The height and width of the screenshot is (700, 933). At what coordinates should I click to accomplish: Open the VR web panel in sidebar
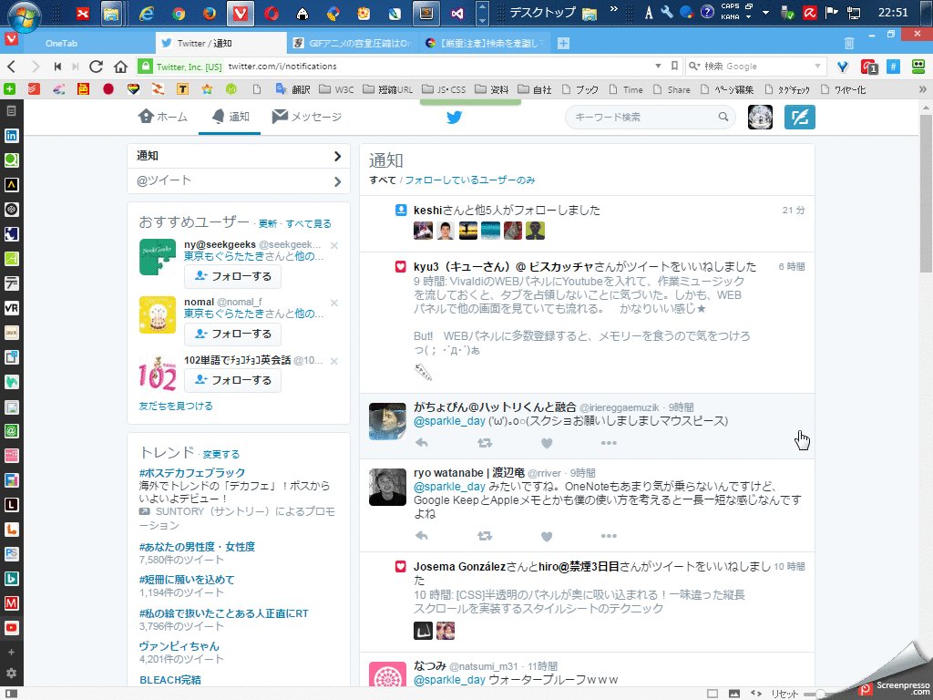pyautogui.click(x=11, y=308)
